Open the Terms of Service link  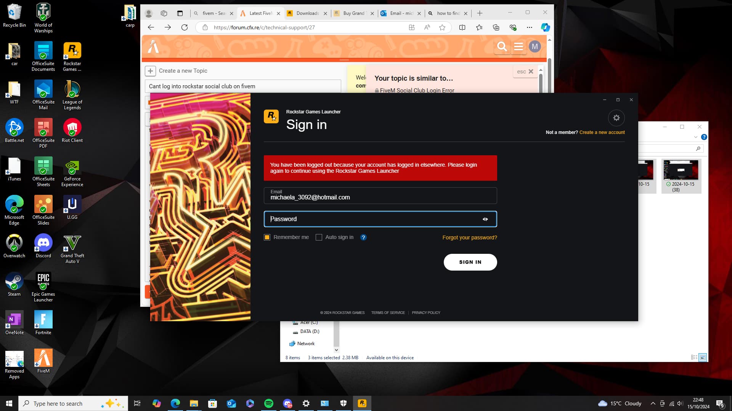tap(388, 313)
